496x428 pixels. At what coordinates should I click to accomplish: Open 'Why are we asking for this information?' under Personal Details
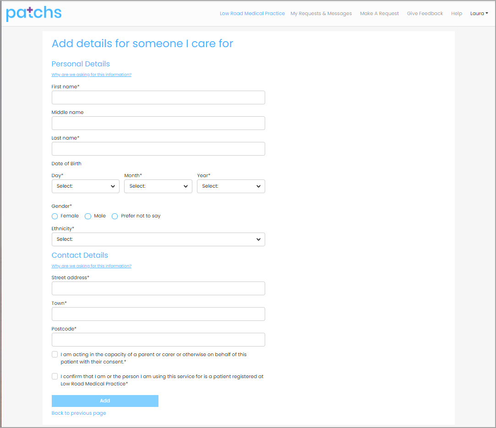[x=91, y=74]
